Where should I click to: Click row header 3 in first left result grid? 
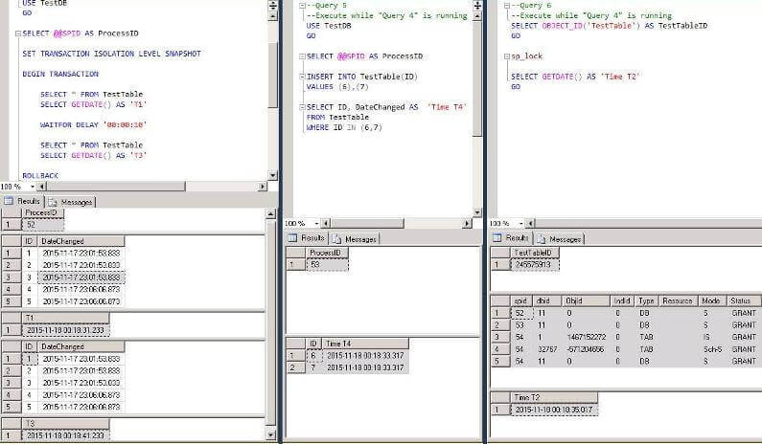[12, 277]
